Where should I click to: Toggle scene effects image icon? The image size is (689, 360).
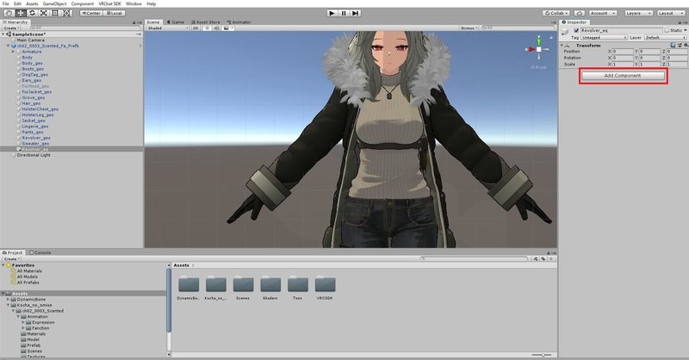226,28
